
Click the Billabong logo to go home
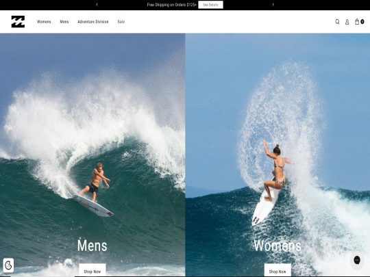[x=18, y=22]
